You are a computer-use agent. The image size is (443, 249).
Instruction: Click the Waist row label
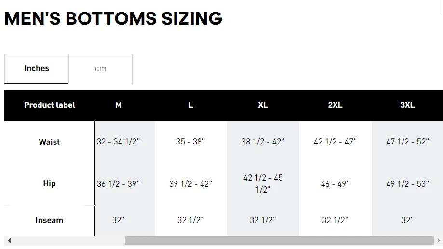49,142
